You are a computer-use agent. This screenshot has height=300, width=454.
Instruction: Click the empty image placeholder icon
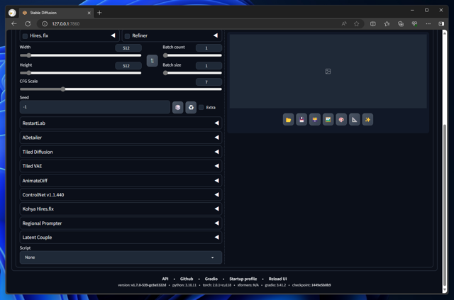[x=328, y=71]
